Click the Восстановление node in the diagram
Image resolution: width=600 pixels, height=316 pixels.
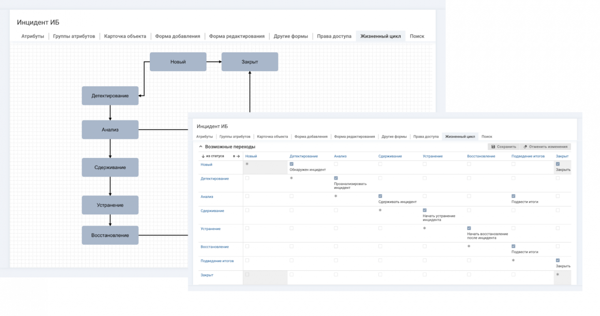coord(110,235)
